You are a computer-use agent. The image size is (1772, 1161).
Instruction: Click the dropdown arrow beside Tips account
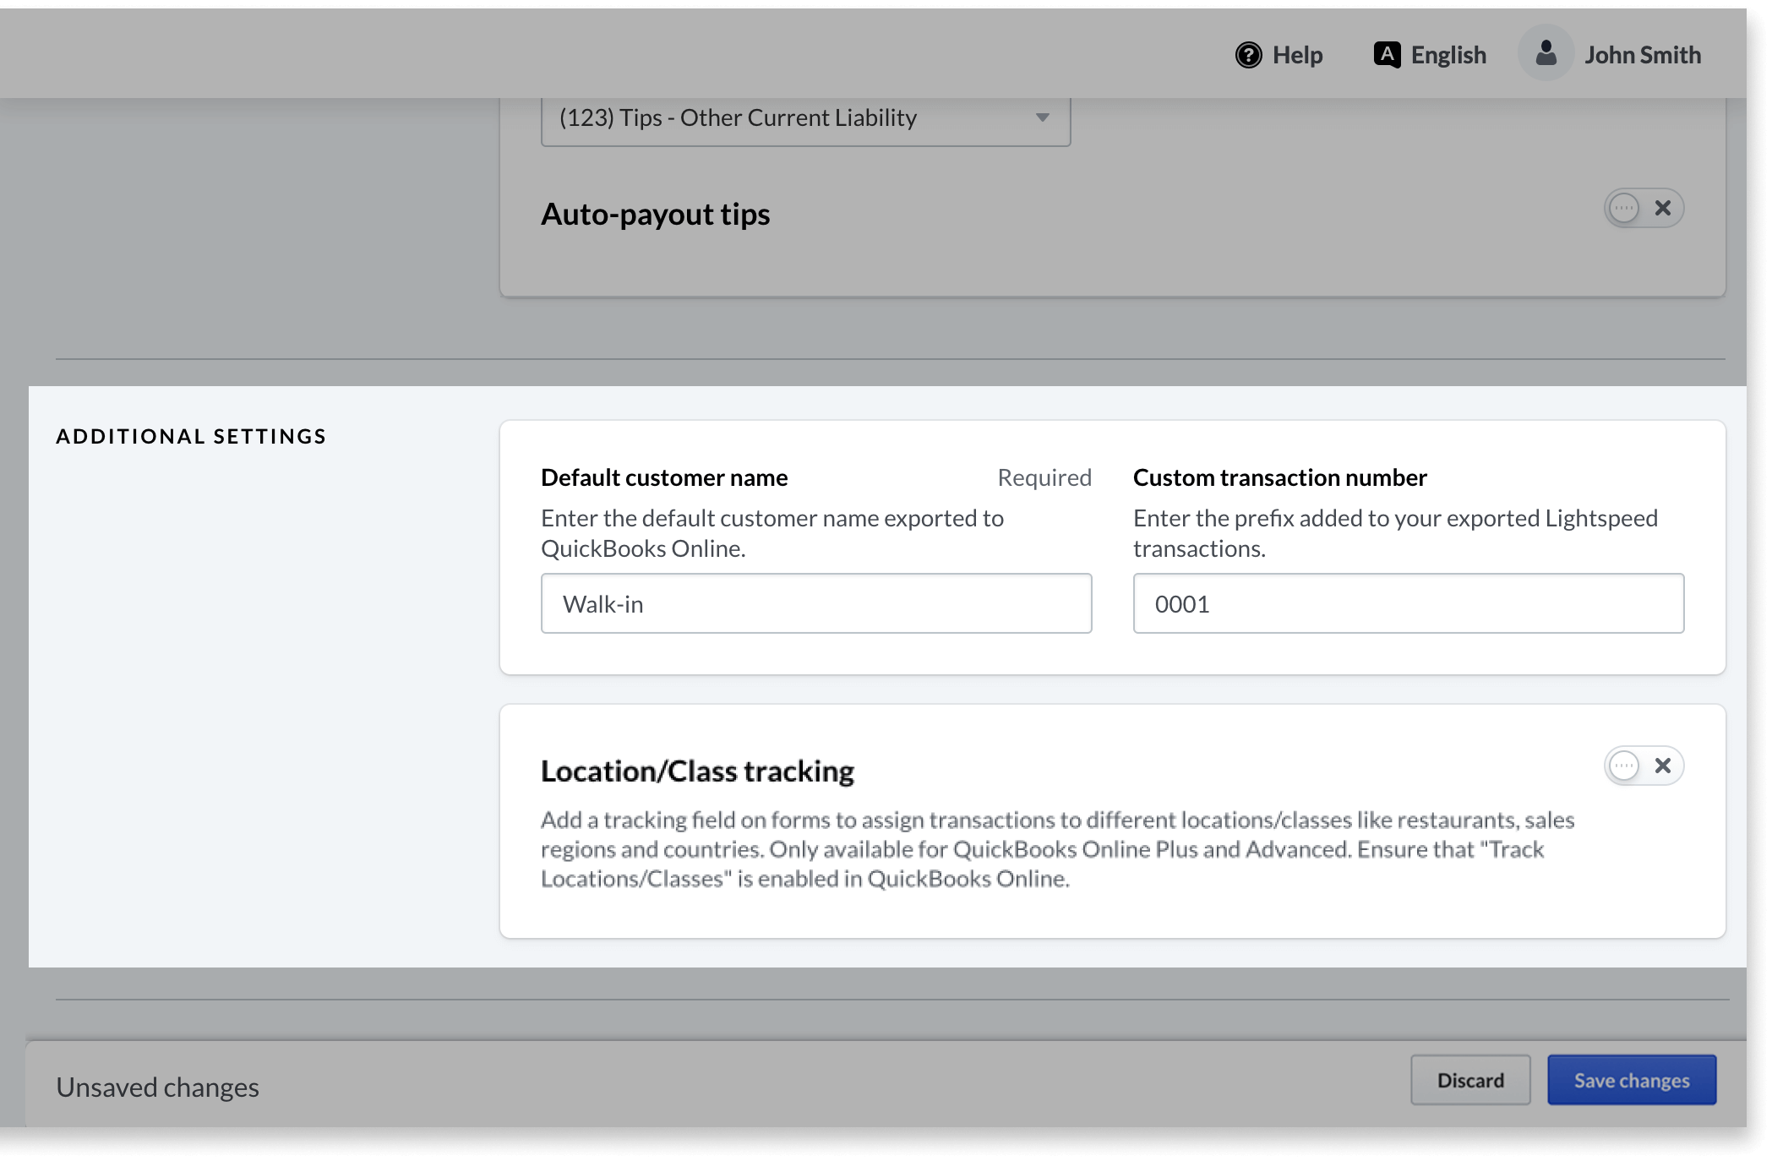pyautogui.click(x=1042, y=118)
